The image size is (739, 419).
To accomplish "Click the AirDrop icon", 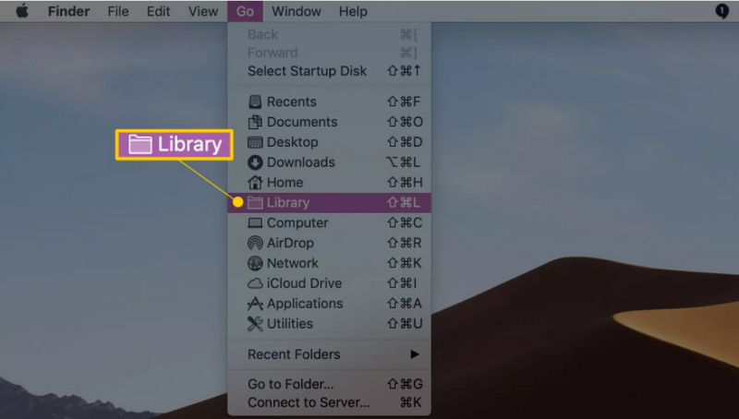I will tap(255, 243).
